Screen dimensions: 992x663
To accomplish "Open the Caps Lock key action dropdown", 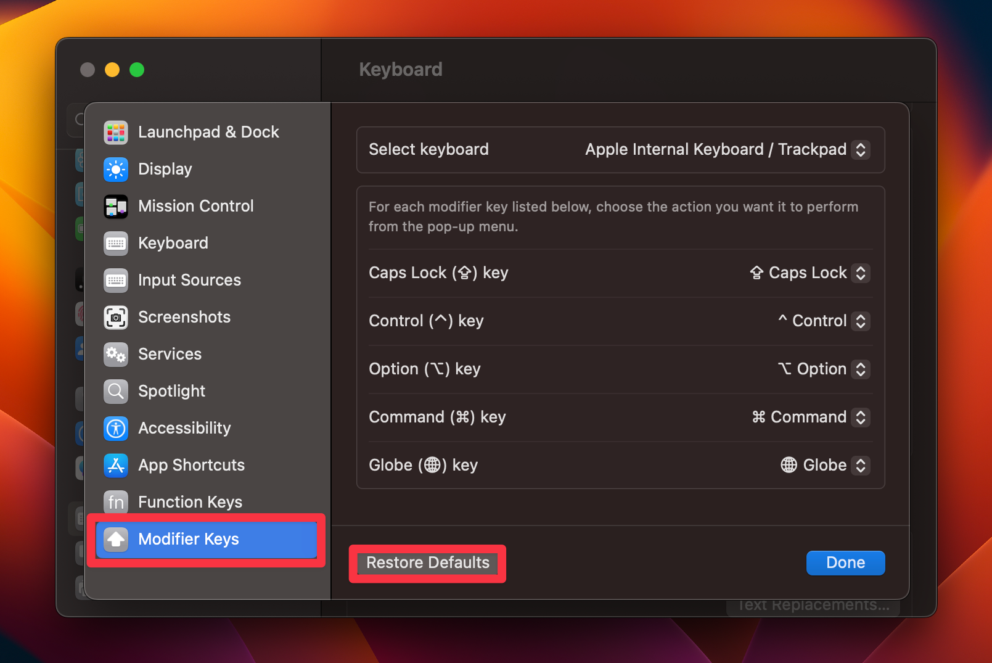I will point(861,273).
